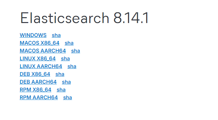Open the sha link for MACOS X86_64

point(69,43)
